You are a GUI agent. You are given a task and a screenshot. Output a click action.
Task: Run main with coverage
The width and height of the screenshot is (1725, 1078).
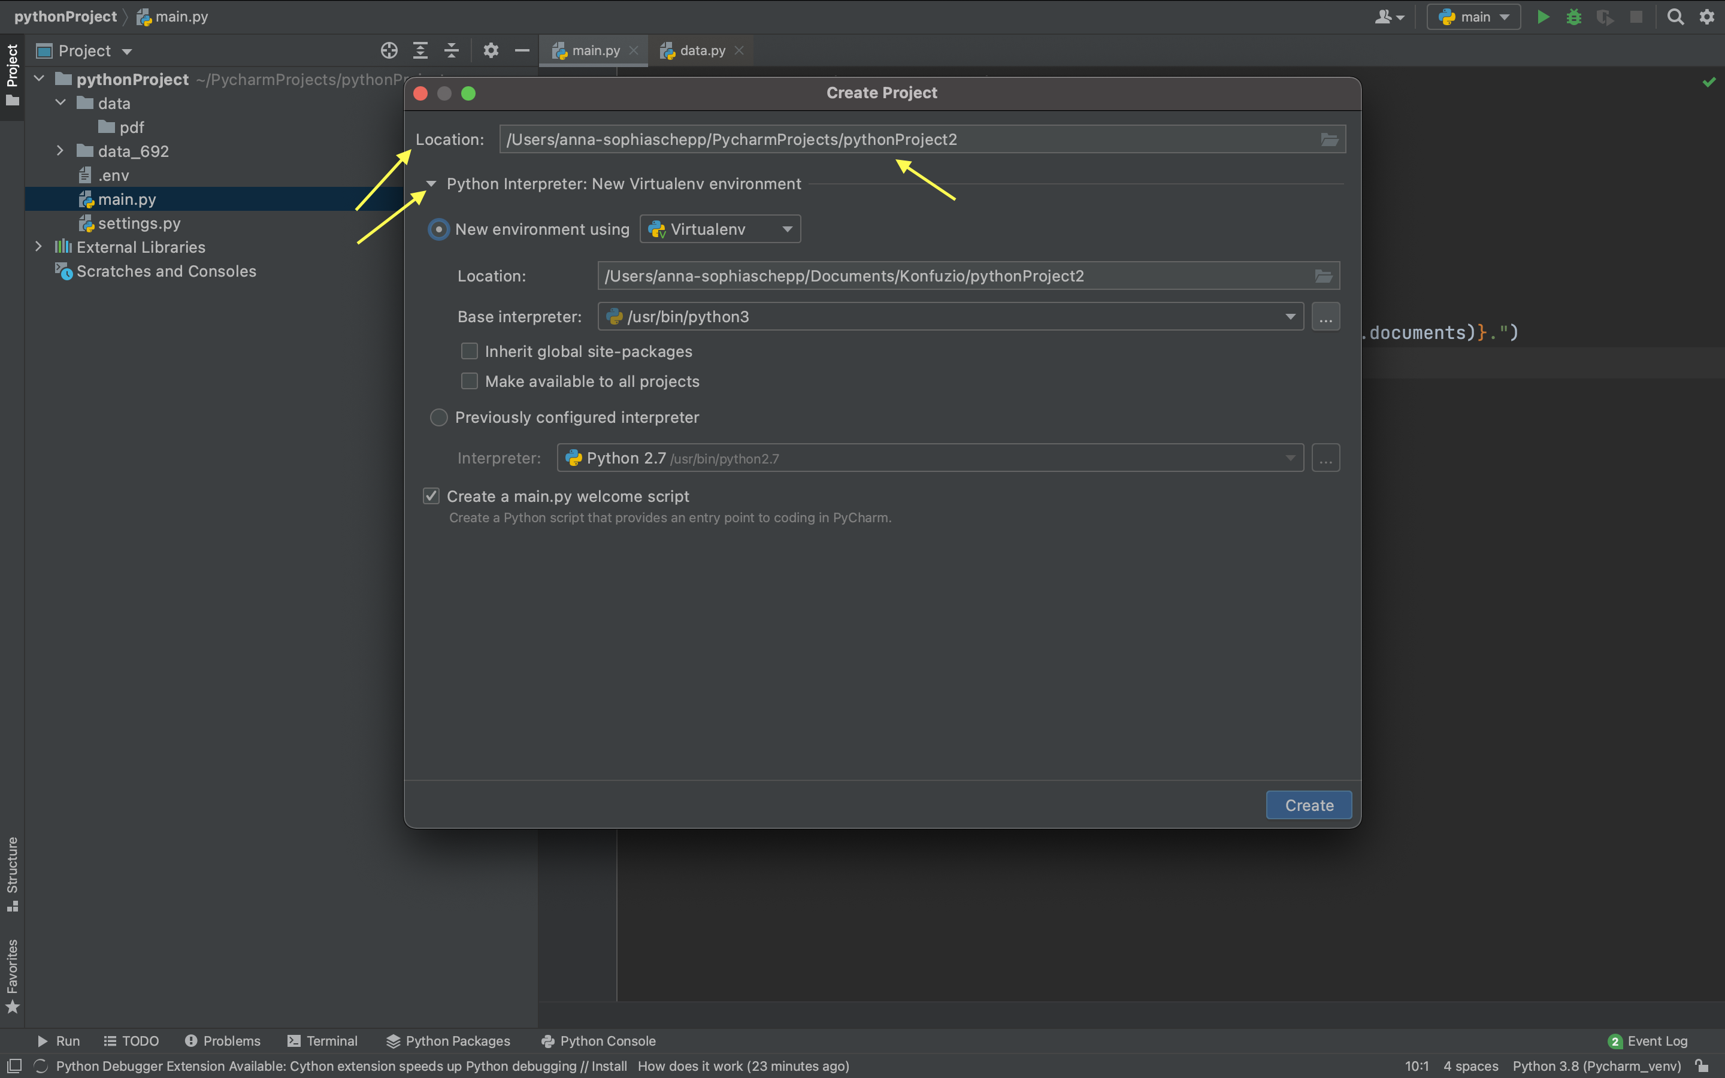(1605, 16)
